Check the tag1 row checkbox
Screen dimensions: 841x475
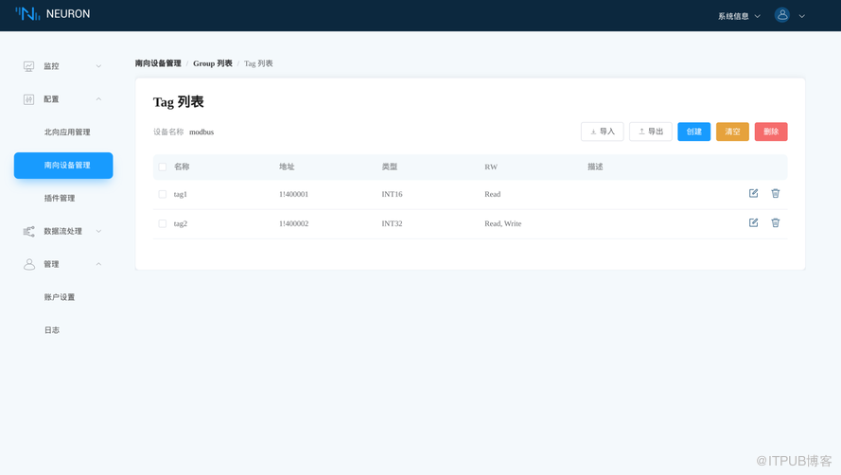point(163,194)
